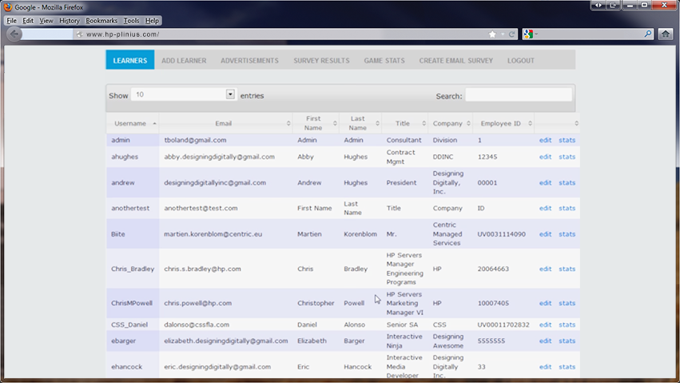The image size is (680, 383).
Task: Click email dalonso@cssfla.com
Action: 197,325
